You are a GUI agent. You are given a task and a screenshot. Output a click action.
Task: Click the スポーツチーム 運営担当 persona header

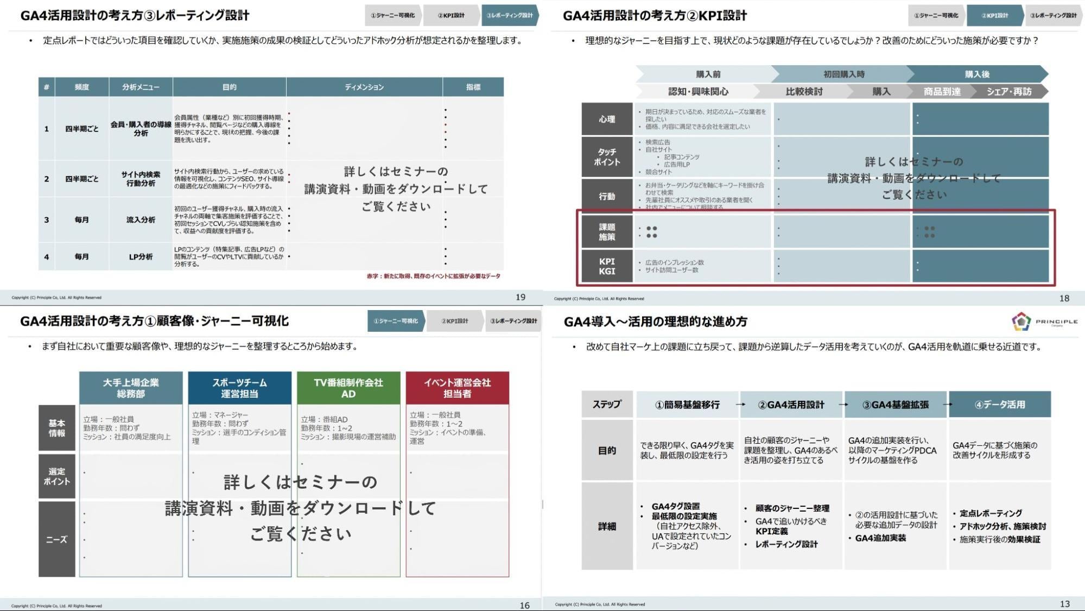[x=239, y=388]
